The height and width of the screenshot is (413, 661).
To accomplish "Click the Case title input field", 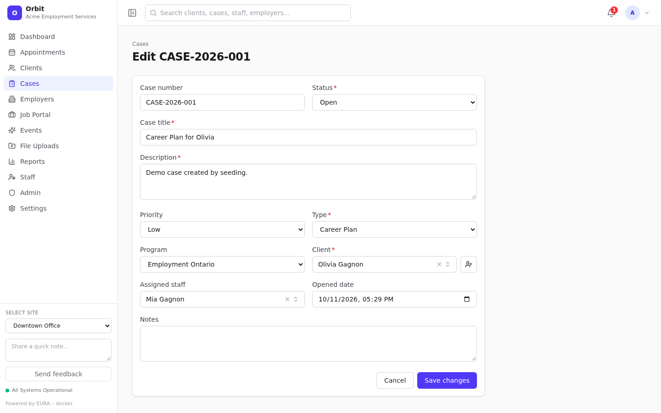I will click(308, 137).
